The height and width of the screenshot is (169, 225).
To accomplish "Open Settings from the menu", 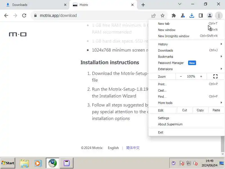I will [x=186, y=118].
